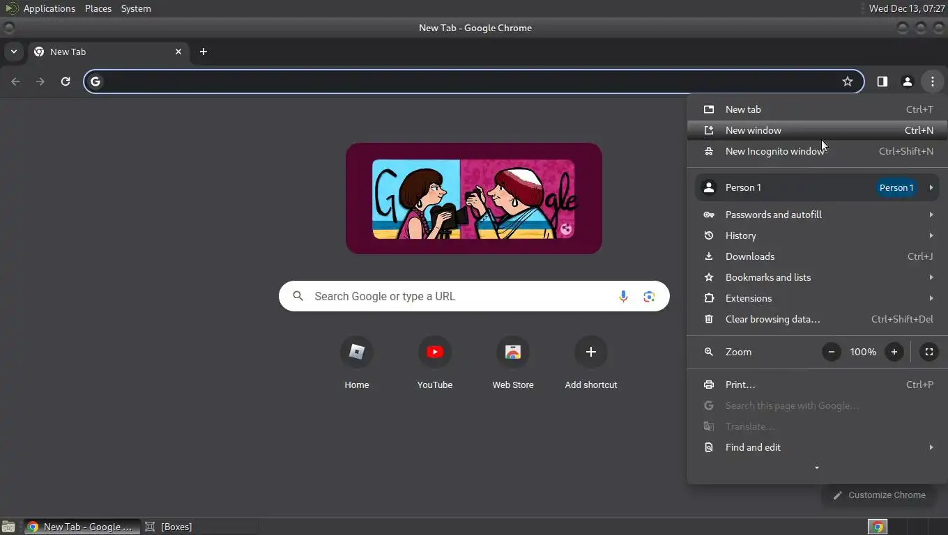
Task: Expand Passwords and autofill submenu
Action: pos(817,215)
